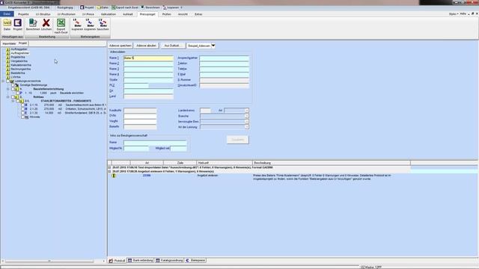
Task: Click info icon in Angebot einlesen row
Action: [x=114, y=176]
